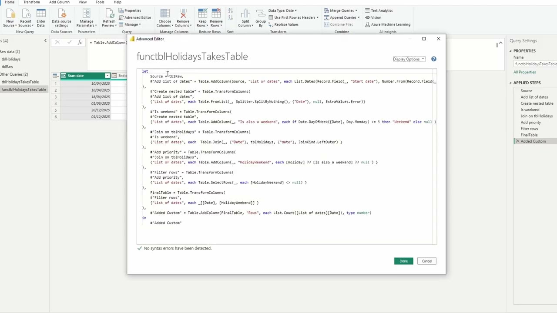Click inside the Advanced Editor code area
The image size is (557, 313).
287,156
